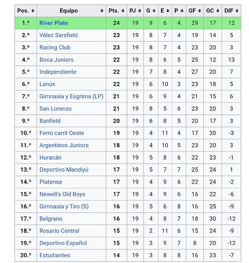Go to the Estudiantes team page
Image resolution: width=249 pixels, height=263 pixels.
point(55,255)
